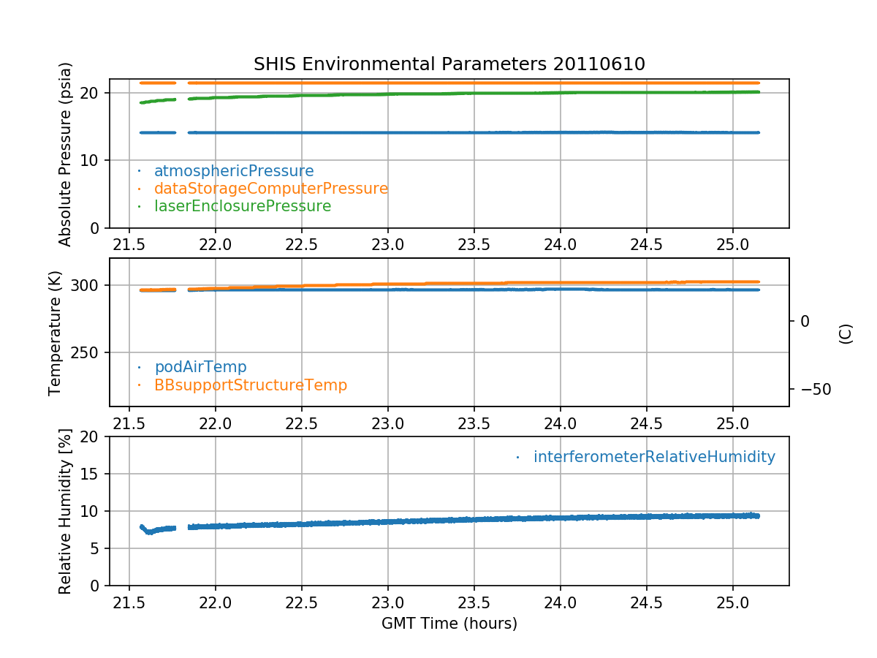Click the Absolute Pressure (psia) axis label
This screenshot has height=658, width=877.
pos(65,154)
